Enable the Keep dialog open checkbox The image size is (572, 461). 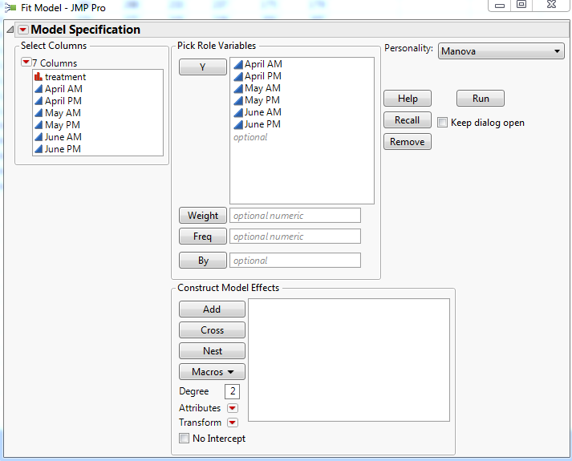tap(442, 123)
